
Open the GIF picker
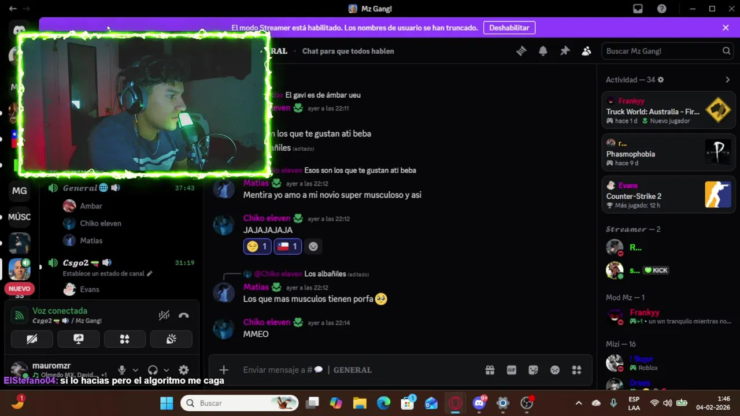(x=512, y=370)
